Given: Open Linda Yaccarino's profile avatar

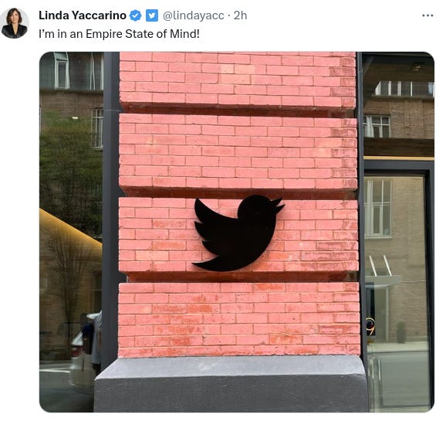Looking at the screenshot, I should click(15, 23).
